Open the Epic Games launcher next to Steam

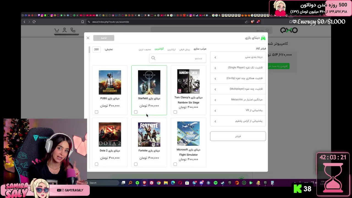(230, 183)
